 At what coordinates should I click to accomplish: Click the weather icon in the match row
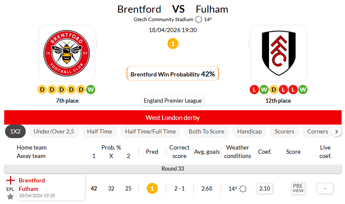click(243, 188)
